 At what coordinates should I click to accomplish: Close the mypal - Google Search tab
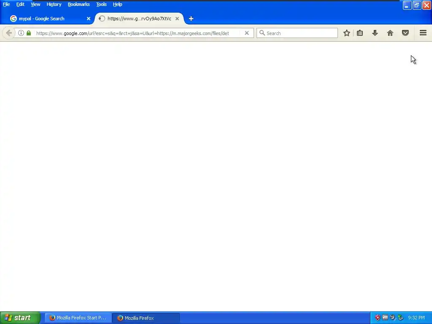point(89,19)
